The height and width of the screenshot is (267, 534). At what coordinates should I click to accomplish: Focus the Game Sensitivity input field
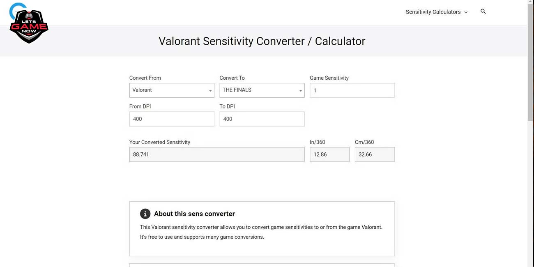pyautogui.click(x=352, y=90)
